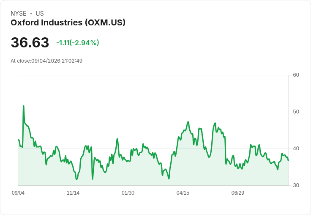Image resolution: width=311 pixels, height=215 pixels.
Task: Click the At close timestamp text
Action: coord(46,61)
